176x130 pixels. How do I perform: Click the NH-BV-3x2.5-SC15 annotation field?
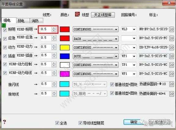154,29
